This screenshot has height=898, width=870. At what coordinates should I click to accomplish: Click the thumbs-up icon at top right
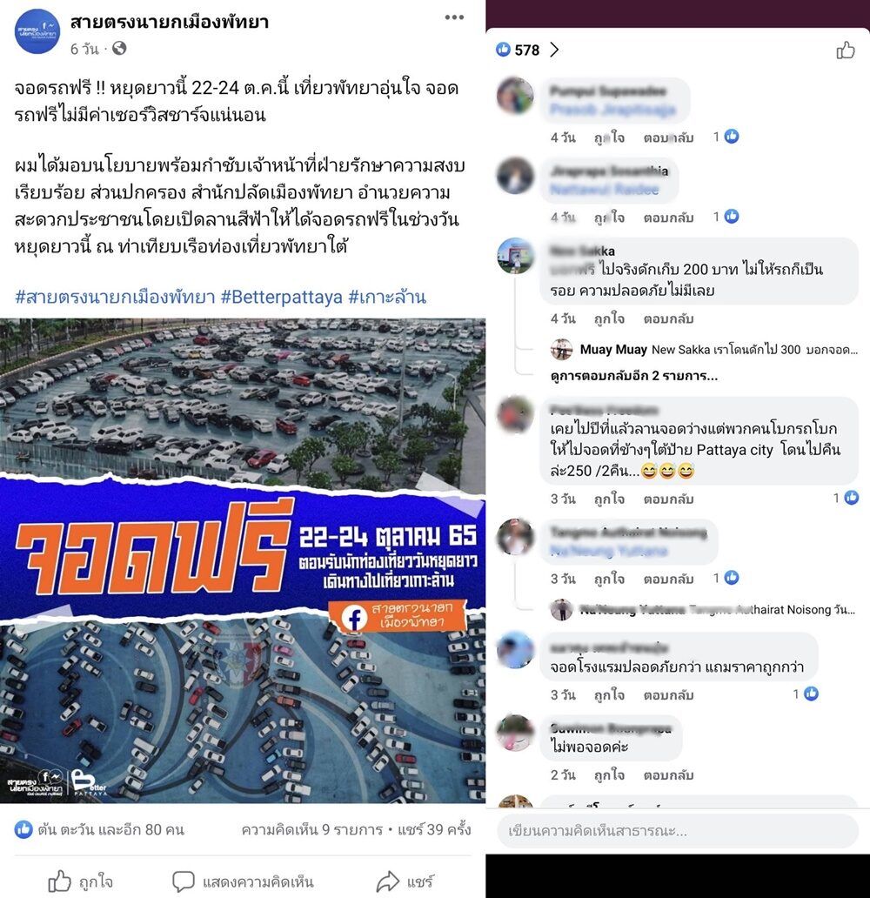pos(846,50)
